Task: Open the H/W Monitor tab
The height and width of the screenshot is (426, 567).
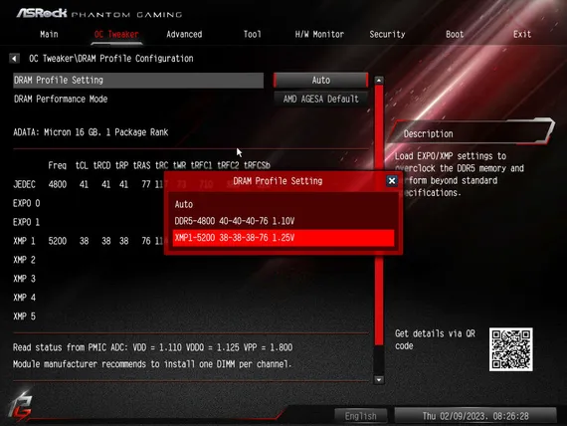Action: pyautogui.click(x=319, y=35)
